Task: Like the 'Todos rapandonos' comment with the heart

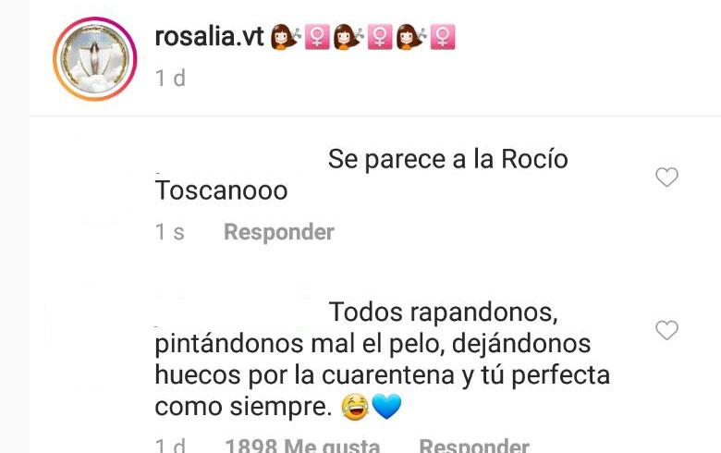Action: (666, 330)
